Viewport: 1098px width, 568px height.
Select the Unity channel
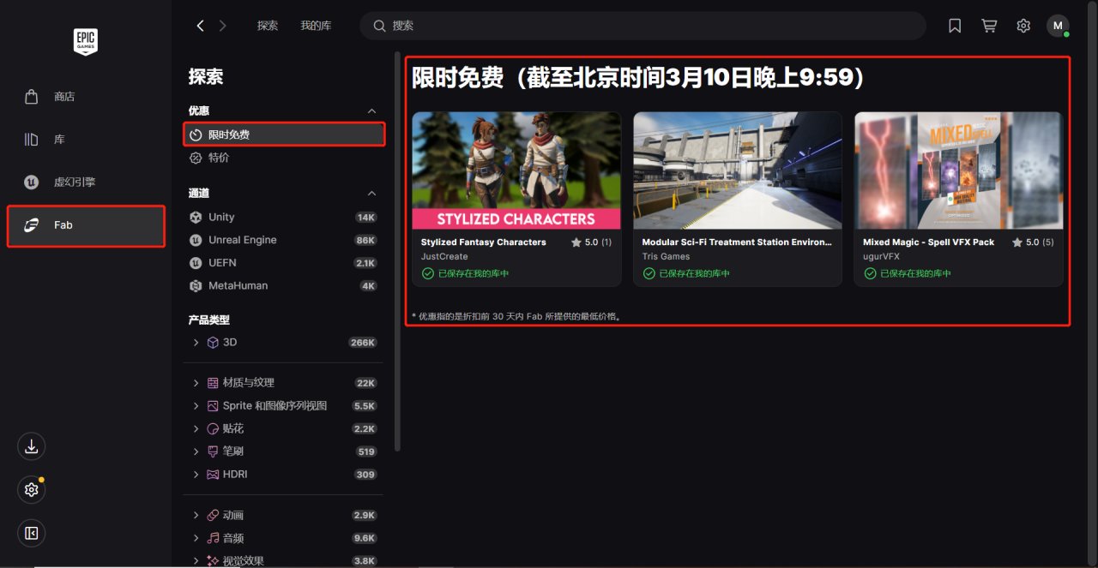[x=284, y=218]
